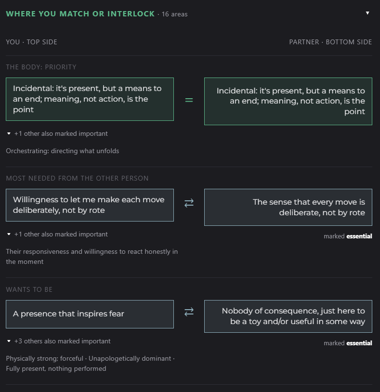The image size is (380, 392).
Task: Collapse '+1 other' under The Body: Priority
Action: 57,133
